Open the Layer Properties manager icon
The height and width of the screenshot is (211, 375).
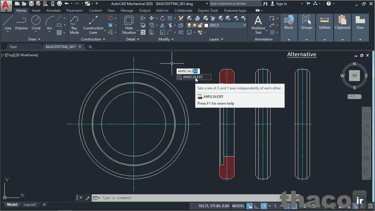coord(189,18)
